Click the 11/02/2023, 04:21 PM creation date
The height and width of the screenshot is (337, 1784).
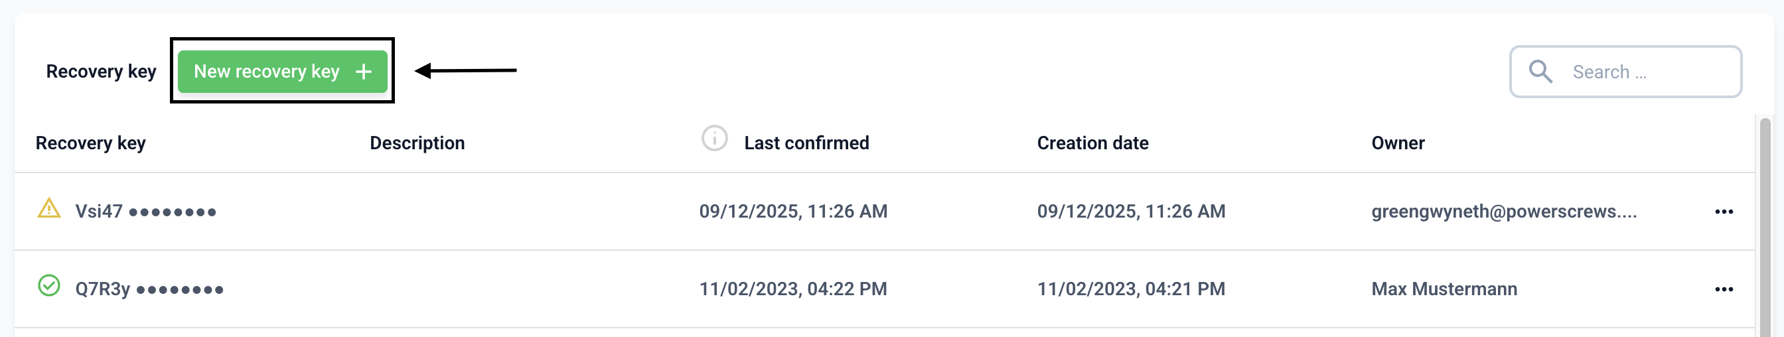point(1130,289)
